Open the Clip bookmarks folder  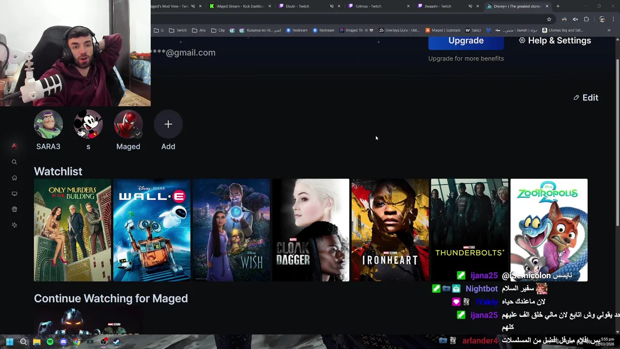[x=217, y=30]
